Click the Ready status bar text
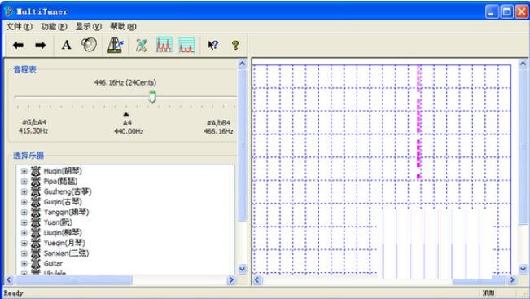Image resolution: width=530 pixels, height=299 pixels. 14,293
